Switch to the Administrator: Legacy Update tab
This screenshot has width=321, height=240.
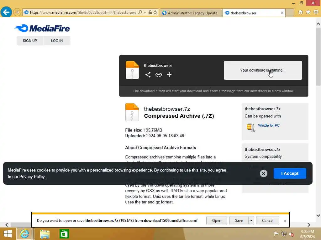pyautogui.click(x=191, y=13)
